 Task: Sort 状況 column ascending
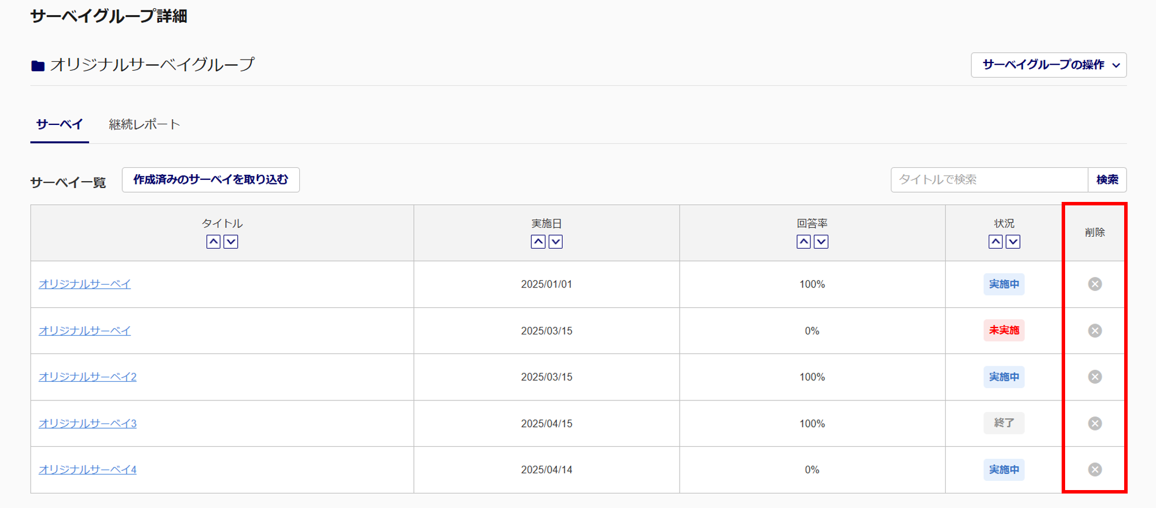[995, 242]
